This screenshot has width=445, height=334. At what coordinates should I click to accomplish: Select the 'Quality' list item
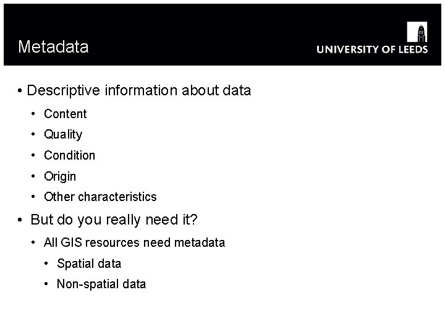(x=63, y=134)
